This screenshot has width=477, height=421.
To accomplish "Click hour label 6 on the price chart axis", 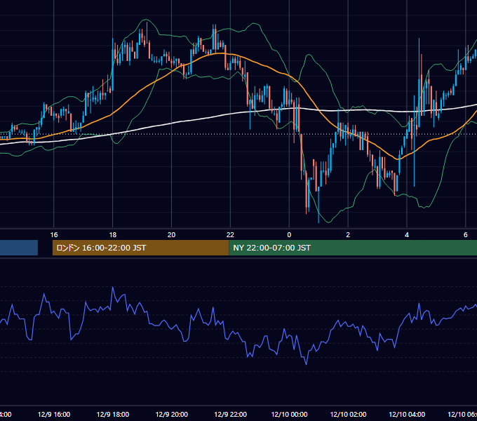I will pos(466,235).
